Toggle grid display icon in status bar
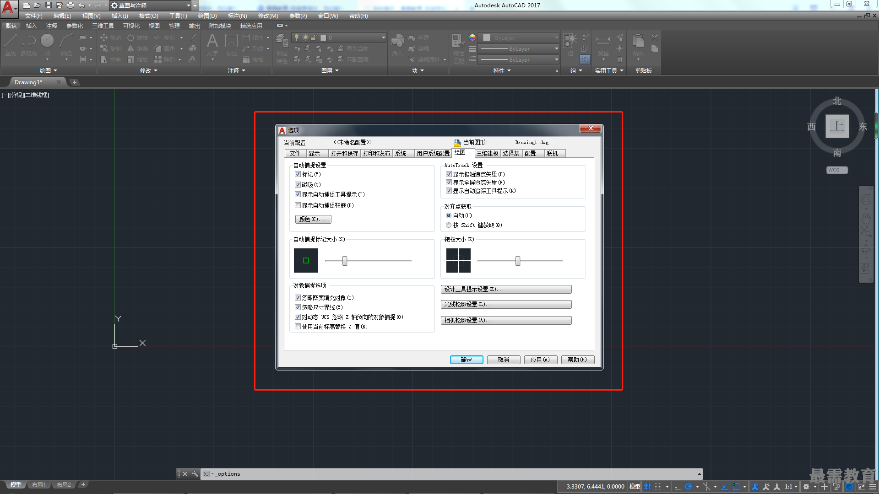Image resolution: width=879 pixels, height=494 pixels. tap(647, 486)
